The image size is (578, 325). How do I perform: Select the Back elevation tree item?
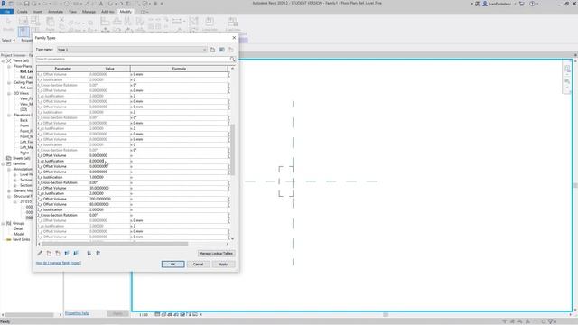point(24,120)
